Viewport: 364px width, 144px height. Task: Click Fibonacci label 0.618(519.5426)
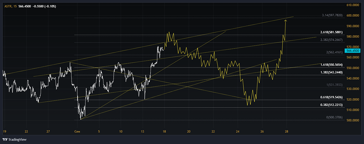[332, 98]
